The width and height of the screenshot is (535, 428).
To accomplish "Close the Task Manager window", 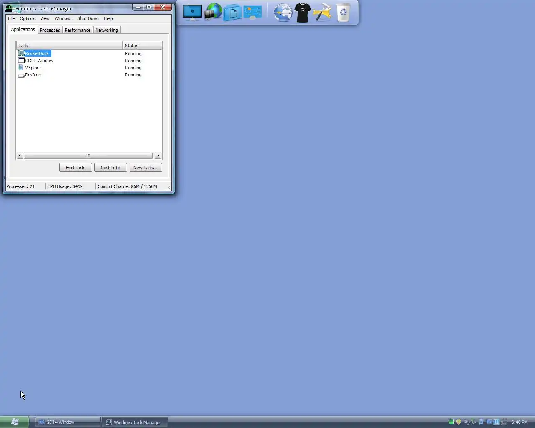I will [163, 7].
